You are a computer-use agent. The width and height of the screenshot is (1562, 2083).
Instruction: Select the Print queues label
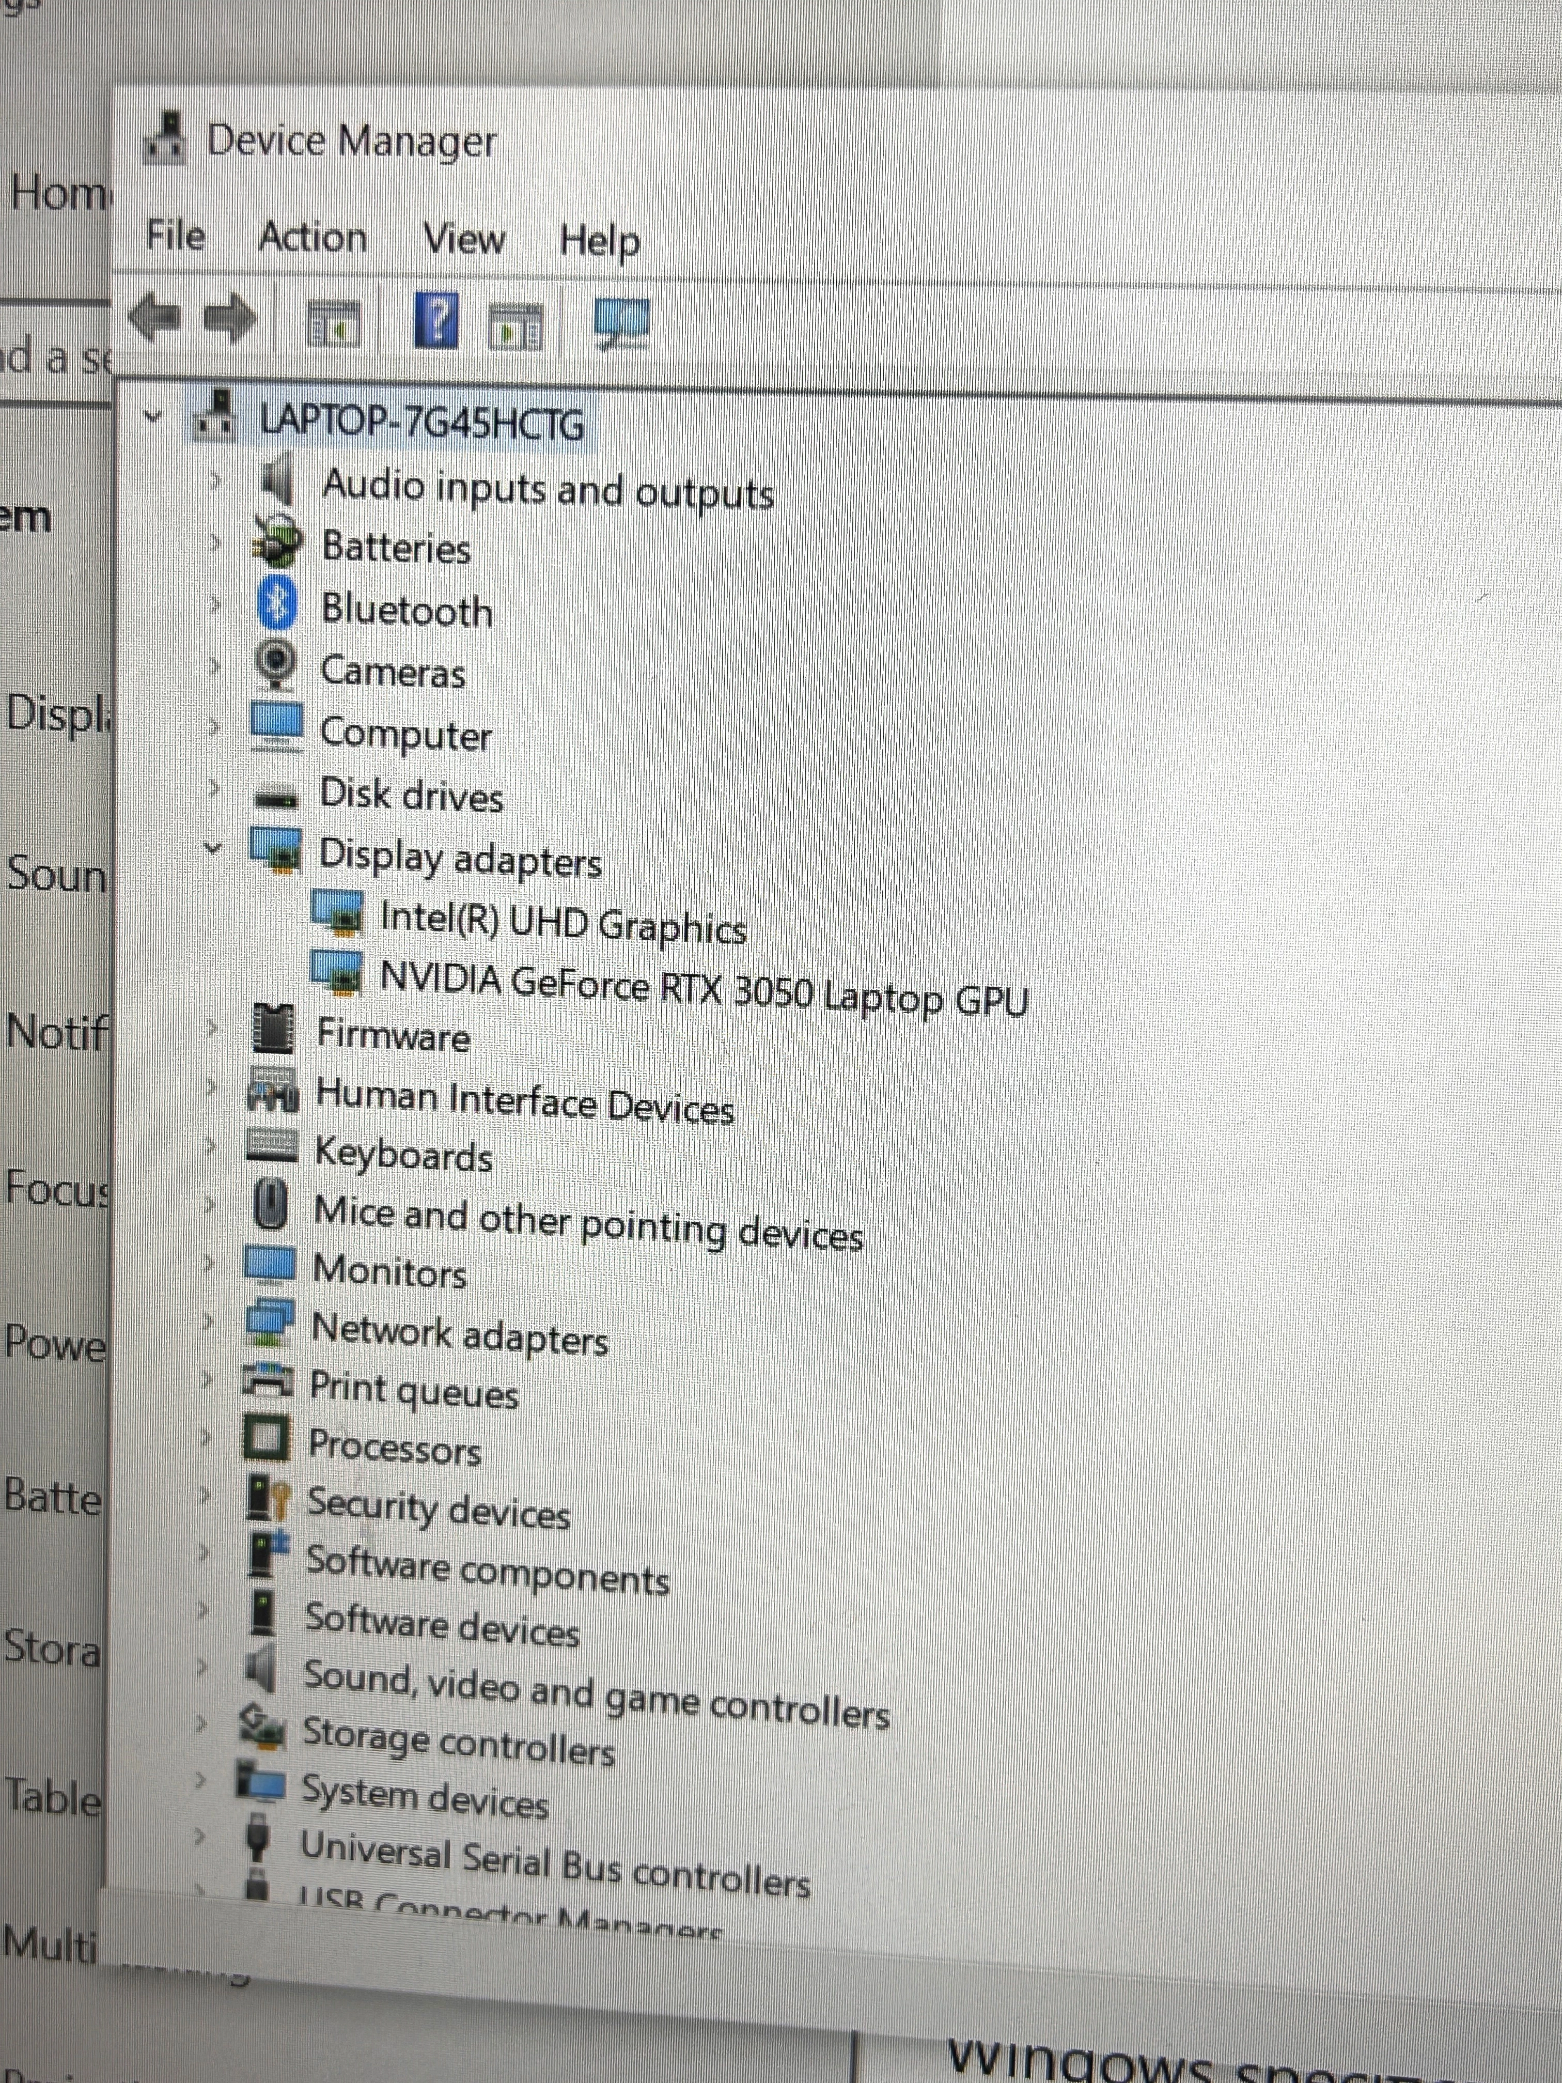(x=414, y=1390)
